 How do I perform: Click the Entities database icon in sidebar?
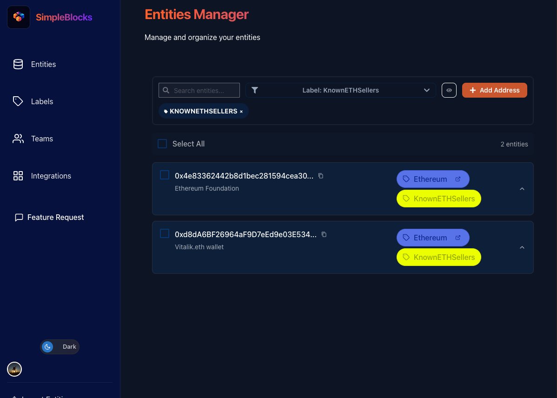[x=18, y=64]
